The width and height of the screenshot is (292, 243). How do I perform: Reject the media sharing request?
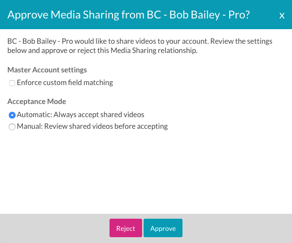[x=126, y=228]
